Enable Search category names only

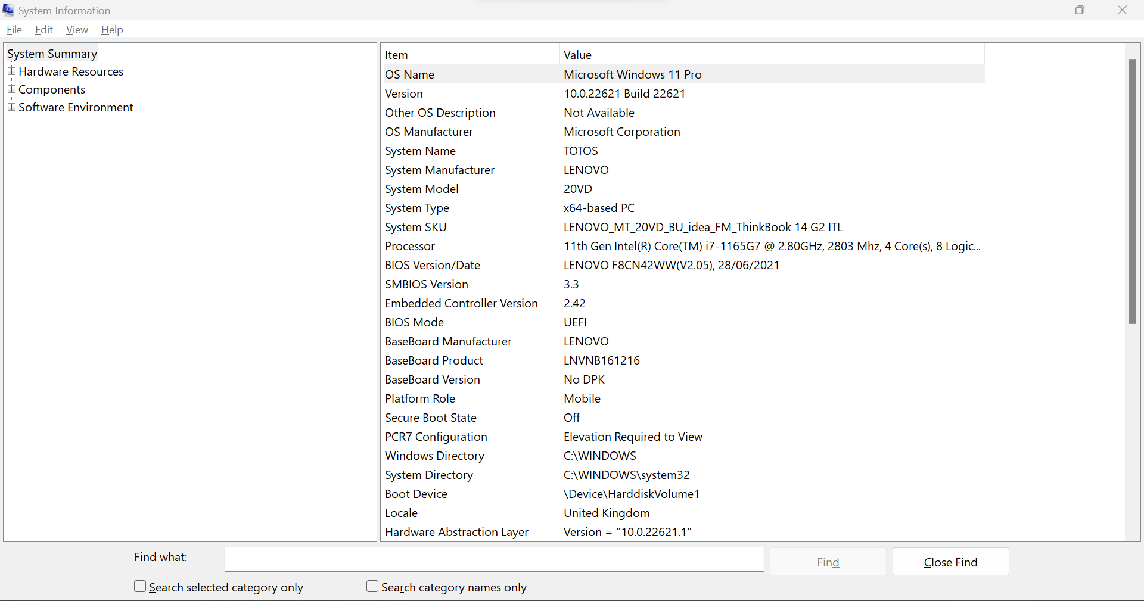pos(372,587)
